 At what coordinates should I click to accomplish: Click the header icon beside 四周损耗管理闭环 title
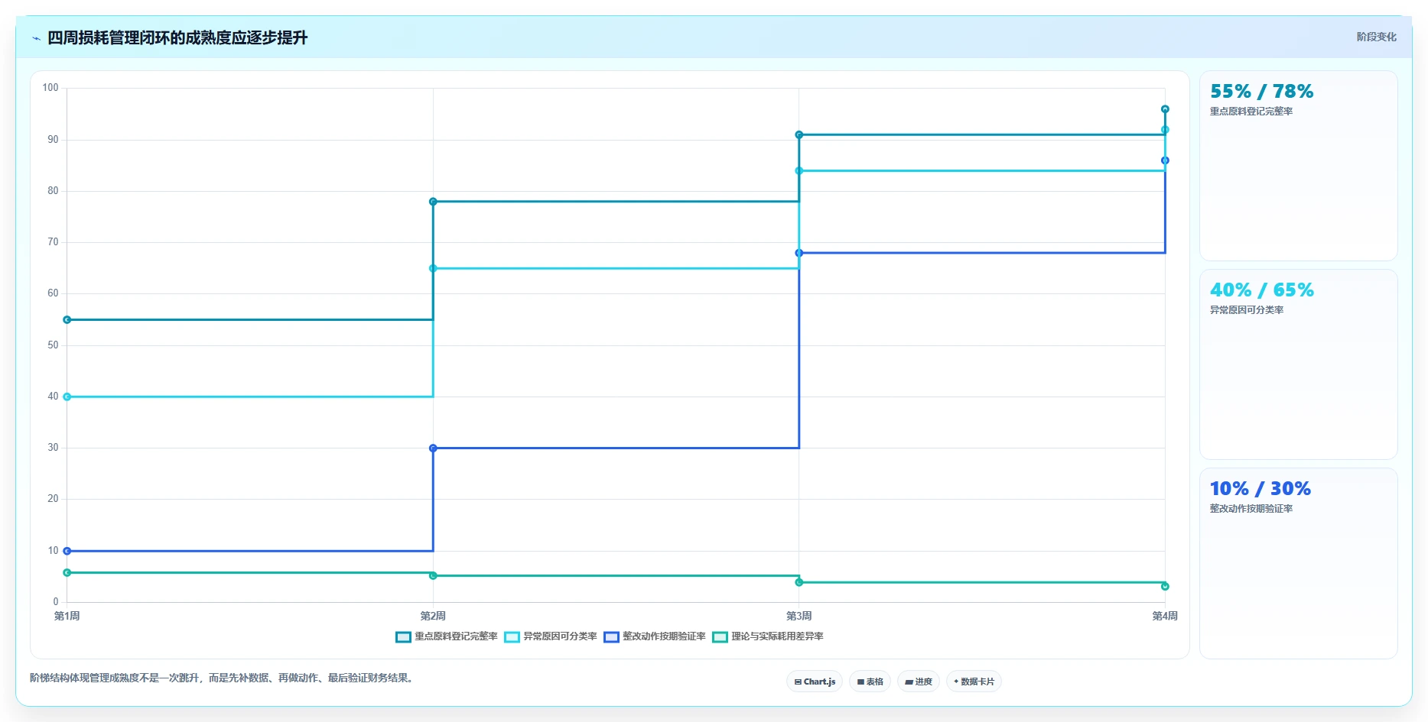click(36, 38)
